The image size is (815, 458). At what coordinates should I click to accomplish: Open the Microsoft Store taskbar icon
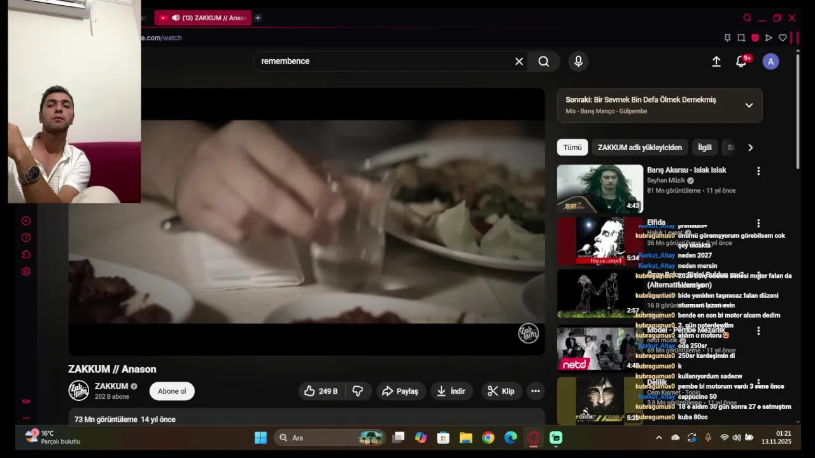point(443,438)
